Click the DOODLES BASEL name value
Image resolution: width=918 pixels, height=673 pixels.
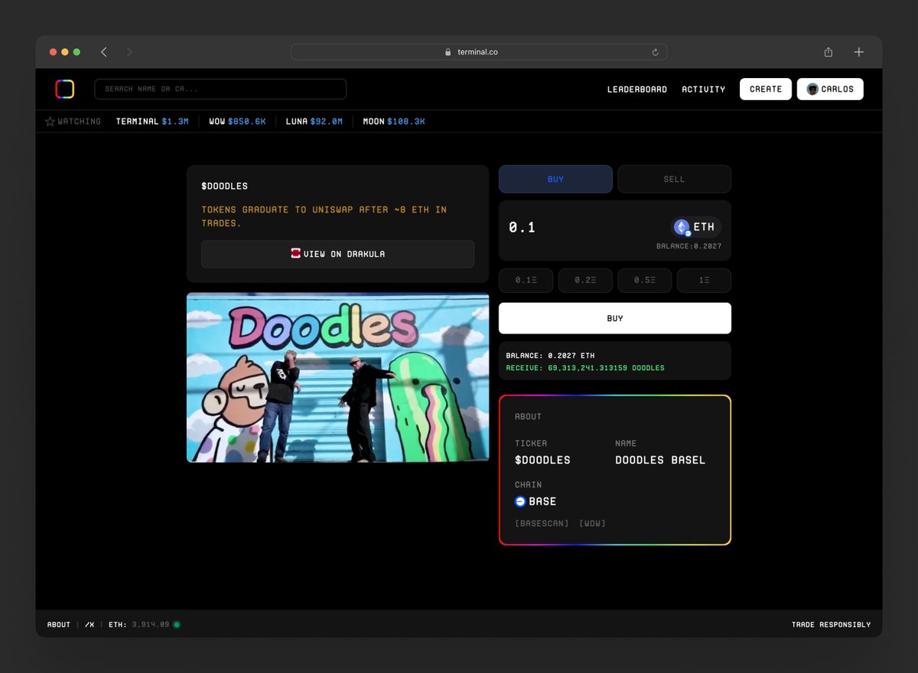(660, 460)
